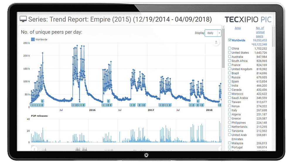Select the United Arab Emirates checkbox
The width and height of the screenshot is (293, 167).
coord(230,134)
